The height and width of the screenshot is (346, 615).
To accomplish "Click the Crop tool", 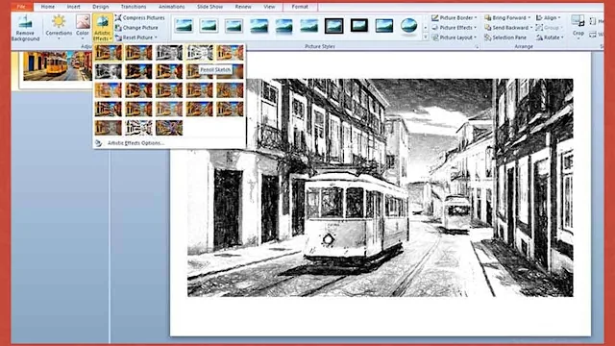I will coord(578,27).
